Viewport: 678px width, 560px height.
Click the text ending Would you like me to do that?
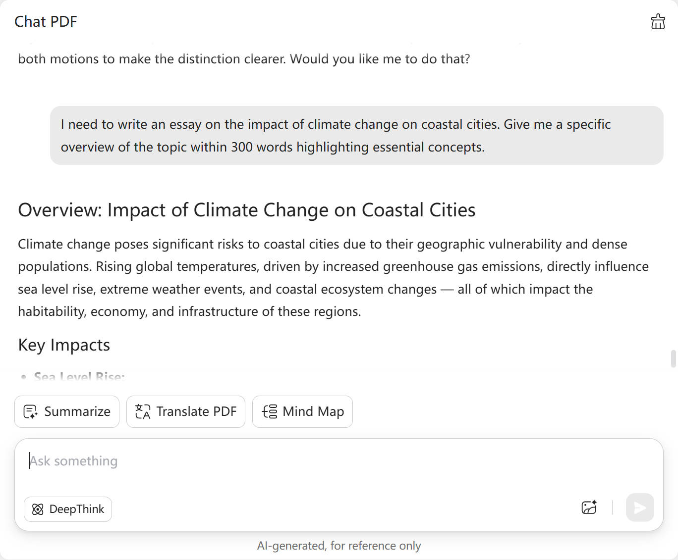[x=244, y=59]
